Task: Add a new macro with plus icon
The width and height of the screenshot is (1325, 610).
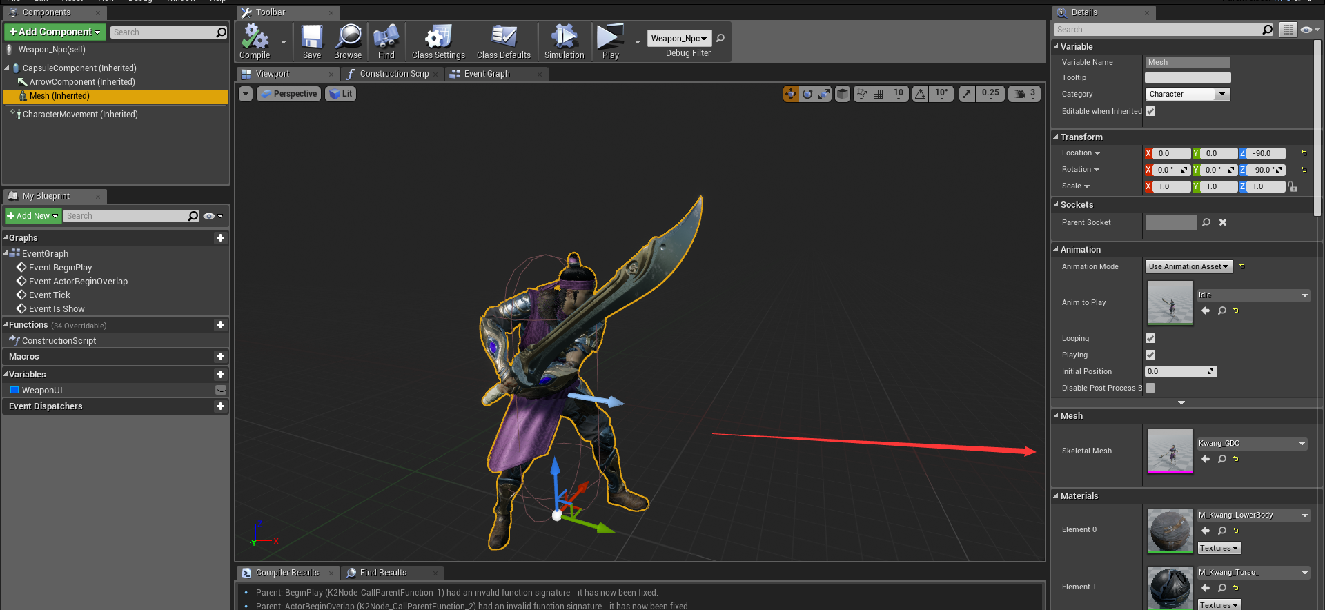Action: (x=220, y=357)
